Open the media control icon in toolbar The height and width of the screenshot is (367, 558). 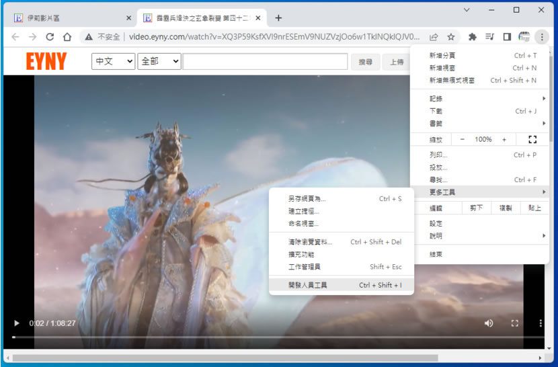(x=489, y=37)
